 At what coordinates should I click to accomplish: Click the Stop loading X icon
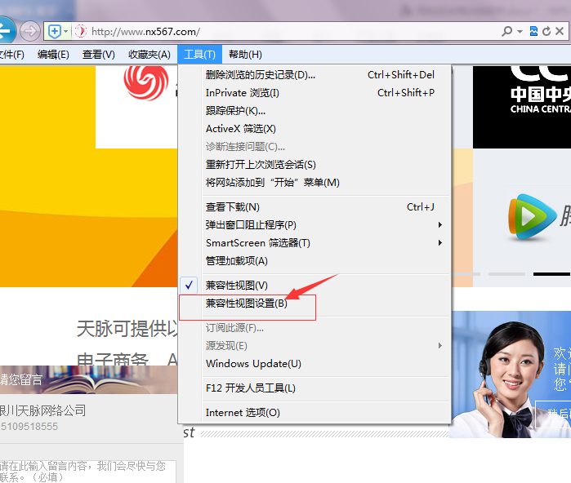(x=560, y=32)
